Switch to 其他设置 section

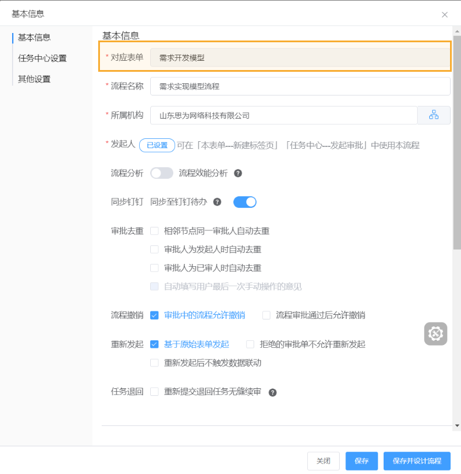point(34,79)
